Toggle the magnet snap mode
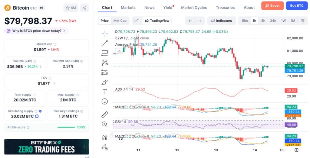This screenshot has width=310, height=158. coord(104,137)
